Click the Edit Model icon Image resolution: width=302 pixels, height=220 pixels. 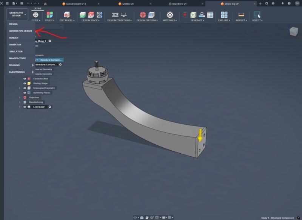point(67,15)
